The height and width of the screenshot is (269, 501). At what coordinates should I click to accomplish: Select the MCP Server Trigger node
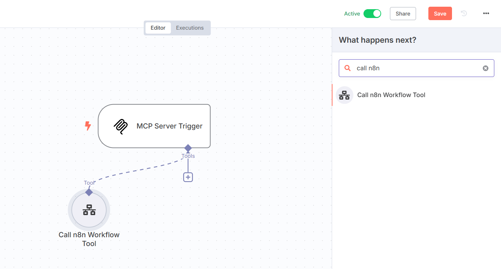pyautogui.click(x=154, y=126)
